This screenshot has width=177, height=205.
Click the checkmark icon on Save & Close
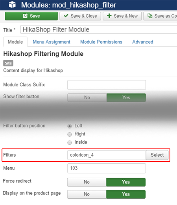[x=66, y=16]
